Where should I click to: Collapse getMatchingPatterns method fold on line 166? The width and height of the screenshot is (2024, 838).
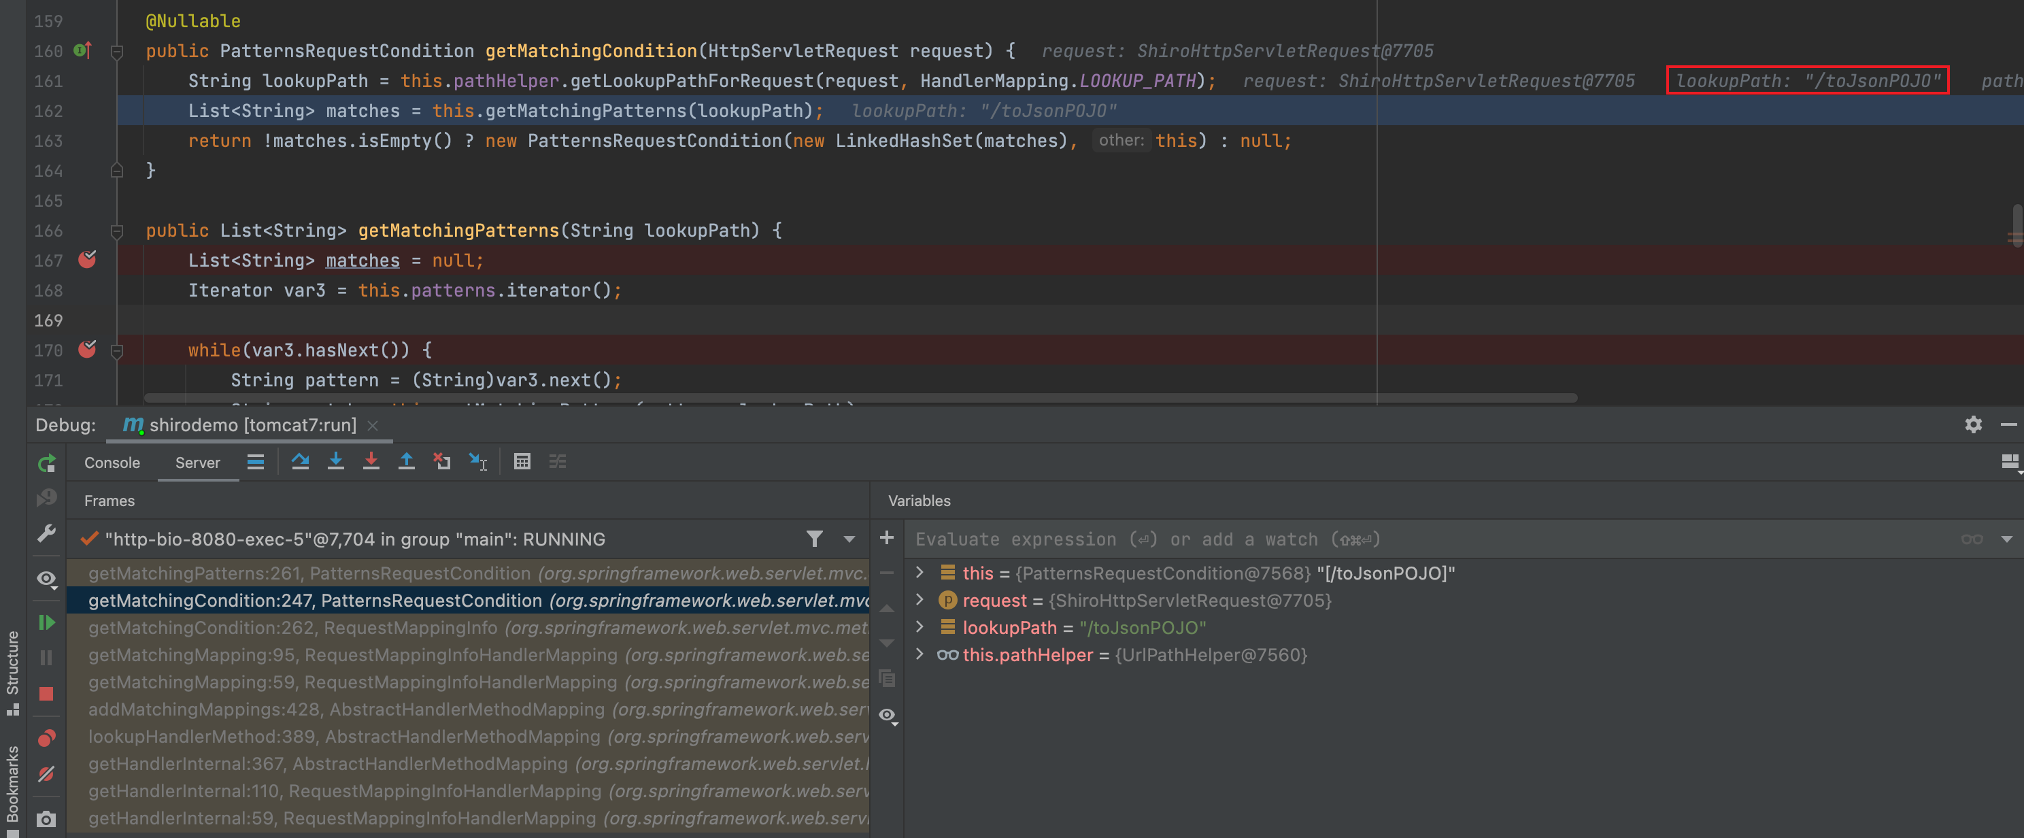(117, 231)
